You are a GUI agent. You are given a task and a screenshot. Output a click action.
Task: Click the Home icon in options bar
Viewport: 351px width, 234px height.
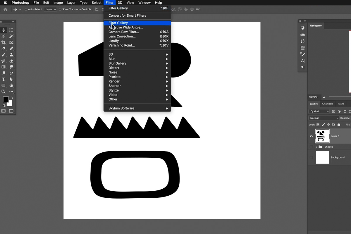click(x=5, y=9)
